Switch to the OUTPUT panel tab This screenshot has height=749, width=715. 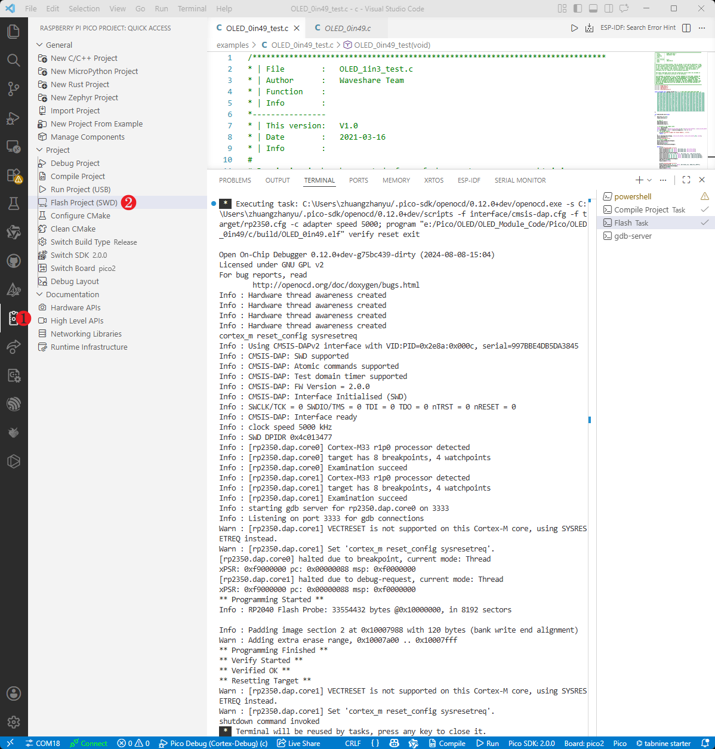(278, 180)
